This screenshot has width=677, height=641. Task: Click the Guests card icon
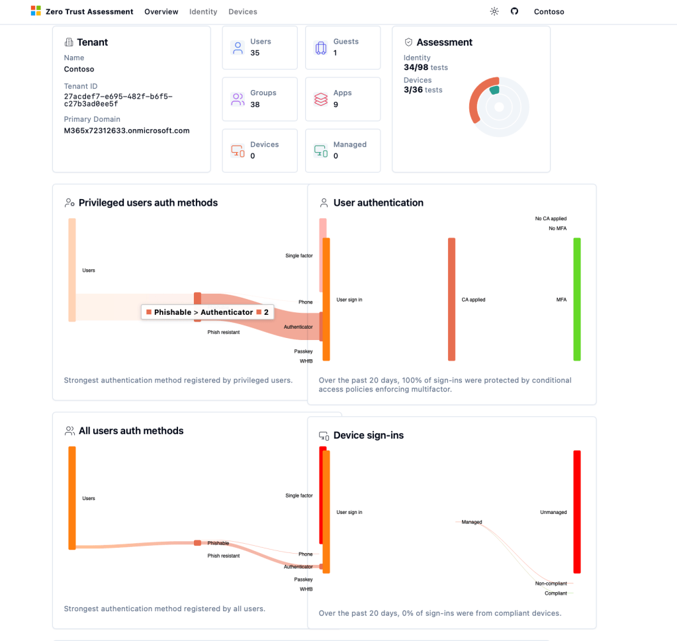tap(321, 48)
